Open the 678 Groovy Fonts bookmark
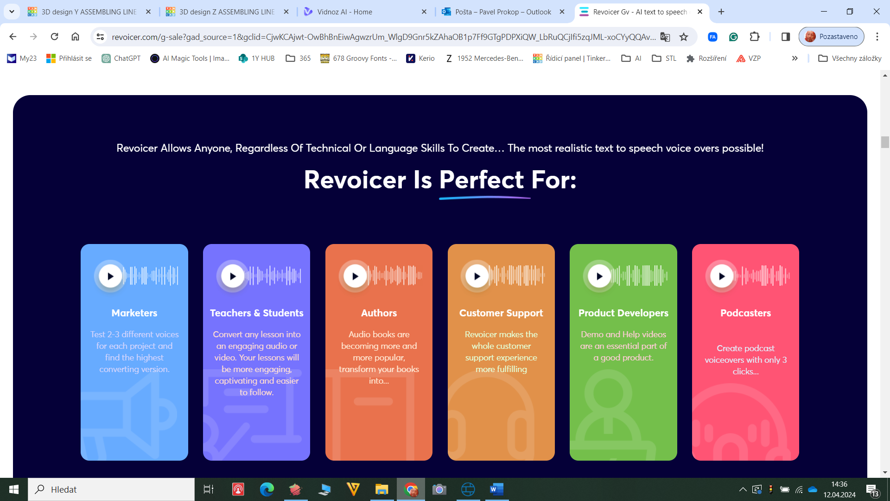 pyautogui.click(x=359, y=58)
